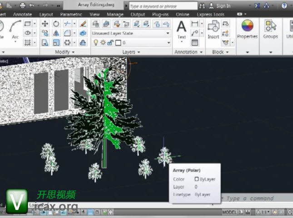The image size is (293, 218).
Task: Open Layer Properties manager icon
Action: [x=96, y=24]
